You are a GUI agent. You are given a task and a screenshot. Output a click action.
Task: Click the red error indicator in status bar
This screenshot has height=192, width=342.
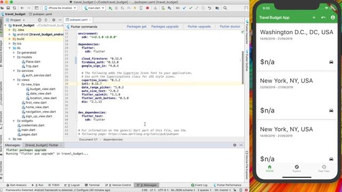(x=246, y=190)
